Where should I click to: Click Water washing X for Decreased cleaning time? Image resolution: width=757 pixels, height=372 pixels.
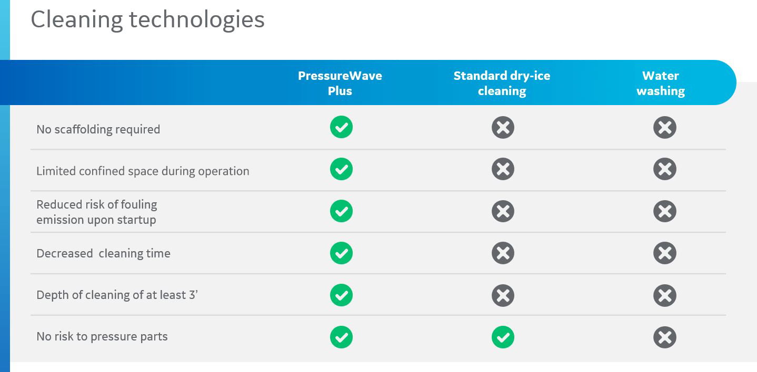click(x=664, y=253)
